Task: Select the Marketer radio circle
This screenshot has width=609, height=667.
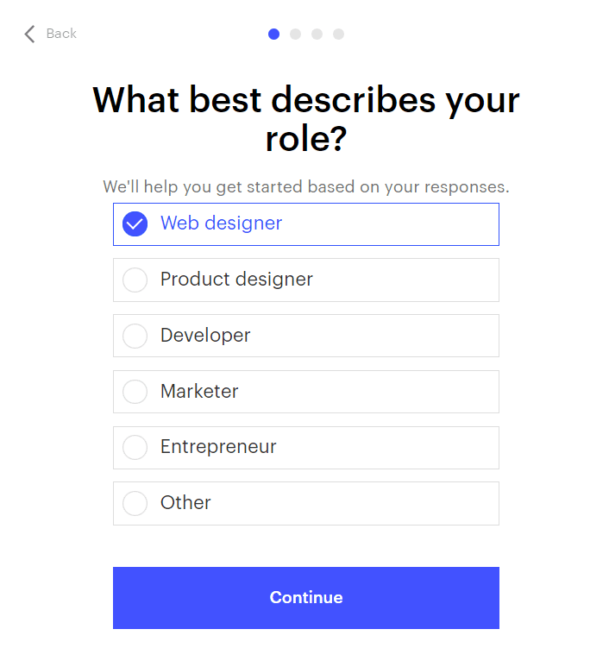Action: (135, 392)
